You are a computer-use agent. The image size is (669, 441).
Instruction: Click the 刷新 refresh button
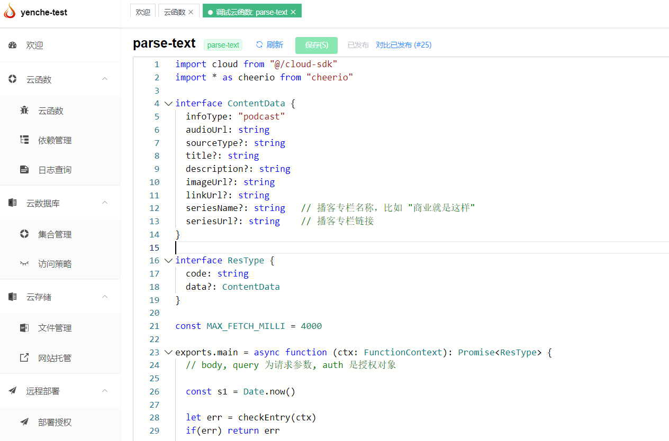point(269,45)
